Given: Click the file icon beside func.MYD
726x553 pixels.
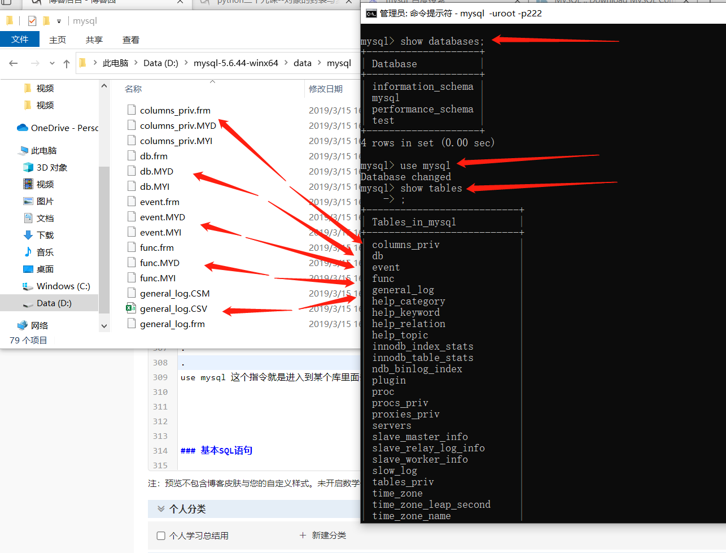Looking at the screenshot, I should click(132, 263).
